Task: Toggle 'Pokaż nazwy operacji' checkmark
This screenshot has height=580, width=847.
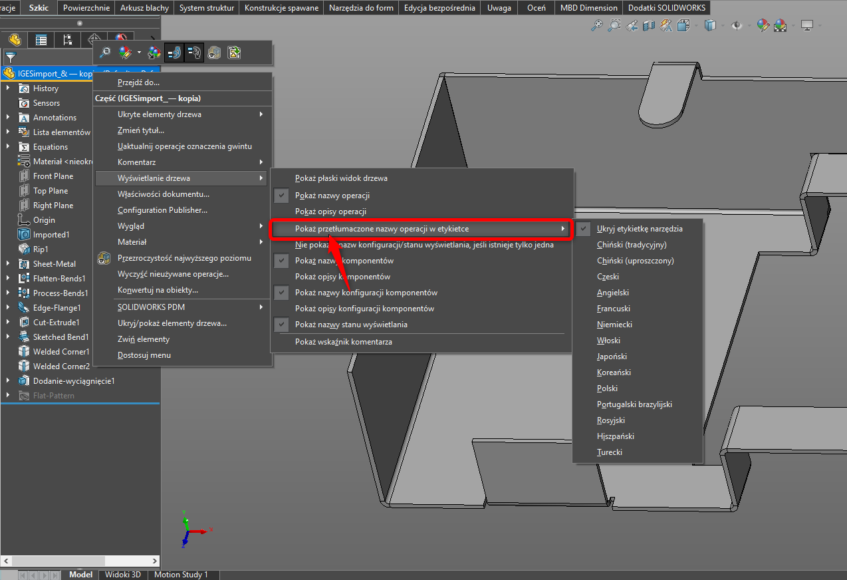Action: pos(282,196)
